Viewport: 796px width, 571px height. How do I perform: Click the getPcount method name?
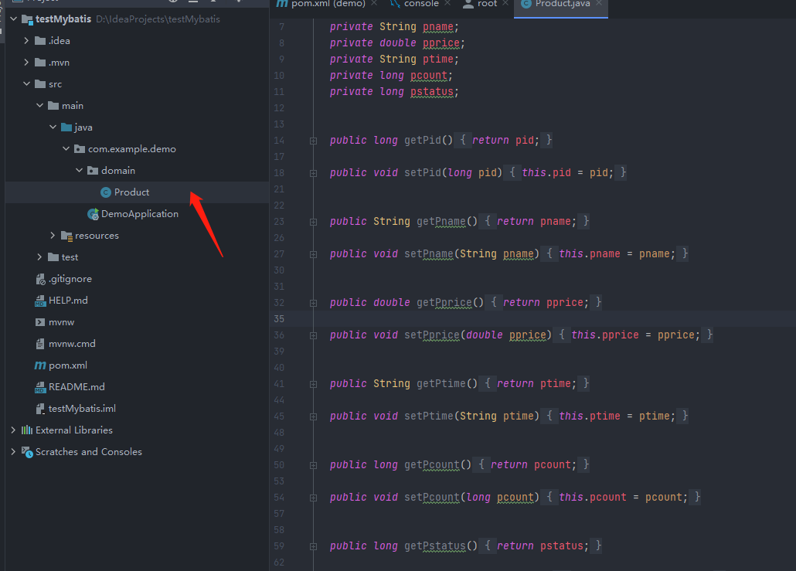[431, 465]
